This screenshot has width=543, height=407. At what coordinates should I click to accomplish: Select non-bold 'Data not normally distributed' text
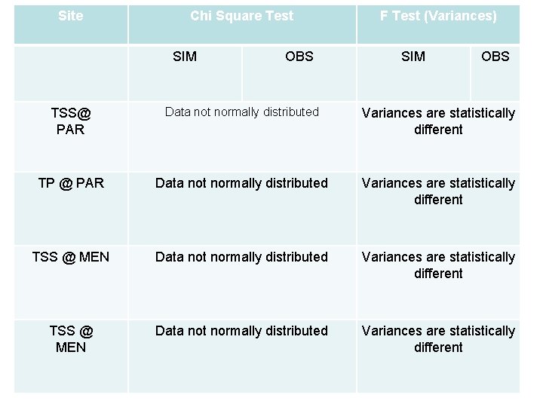242,112
